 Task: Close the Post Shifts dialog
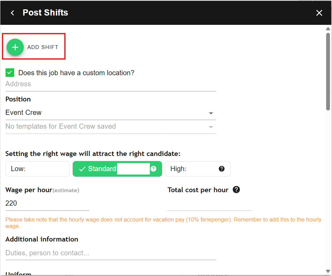[319, 13]
